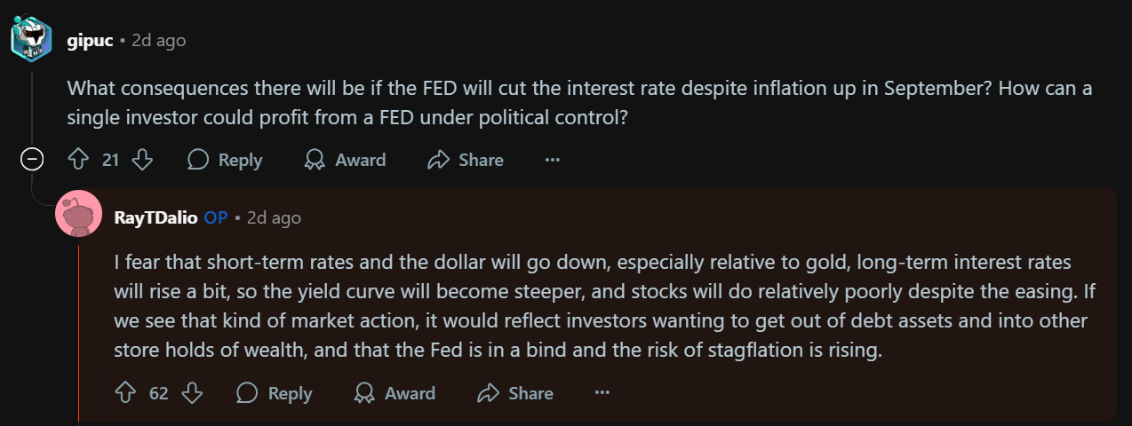Open more options for RayTDalio's reply
Viewport: 1132px width, 426px height.
click(x=602, y=393)
